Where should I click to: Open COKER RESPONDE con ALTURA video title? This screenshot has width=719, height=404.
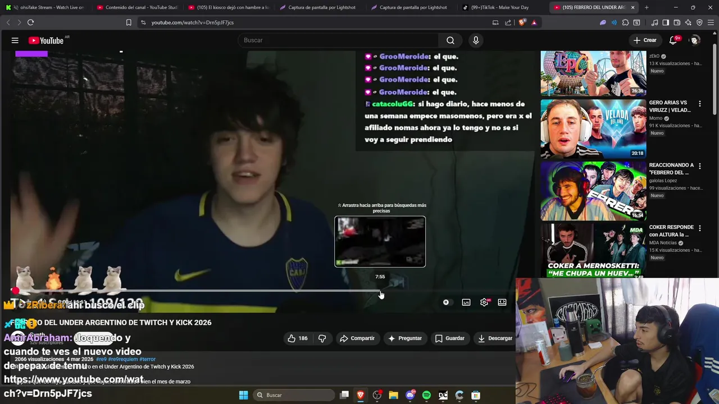(x=671, y=231)
